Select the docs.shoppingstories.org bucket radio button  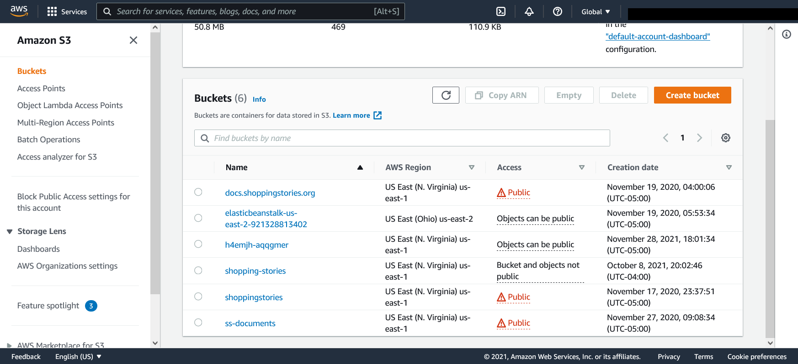pos(198,192)
